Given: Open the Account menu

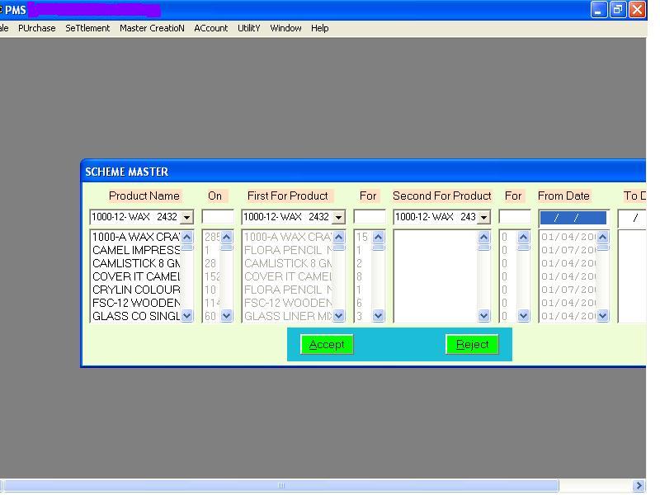Looking at the screenshot, I should point(211,28).
